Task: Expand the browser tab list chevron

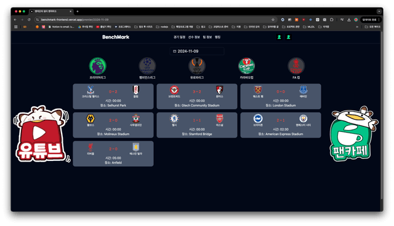Action: click(x=379, y=11)
